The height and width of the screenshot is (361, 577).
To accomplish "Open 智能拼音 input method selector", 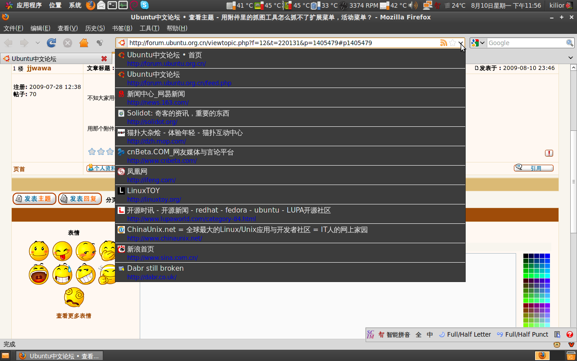I will (x=394, y=334).
